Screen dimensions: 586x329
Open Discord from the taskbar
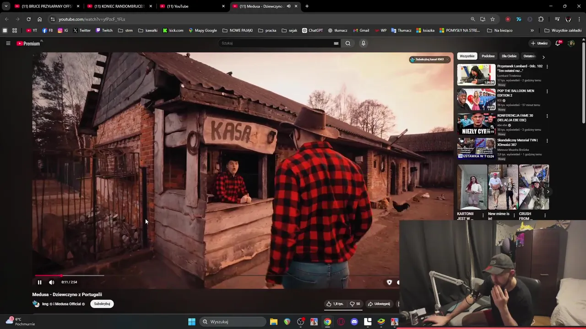tap(354, 322)
